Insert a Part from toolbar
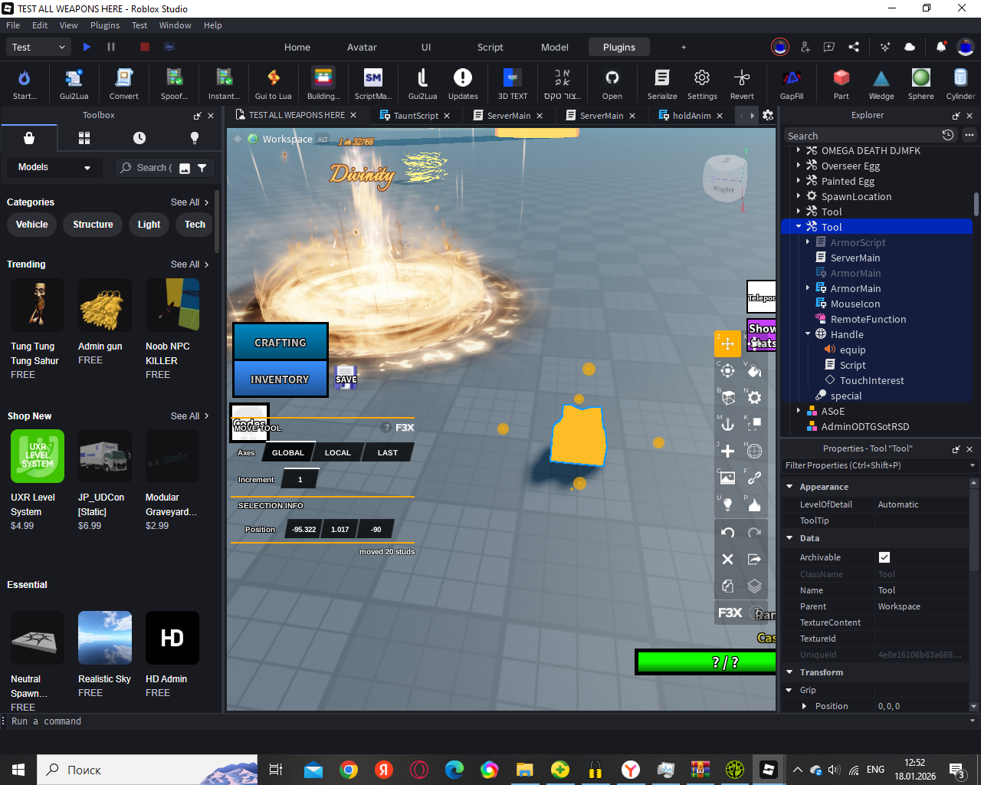The image size is (981, 785). coord(842,84)
